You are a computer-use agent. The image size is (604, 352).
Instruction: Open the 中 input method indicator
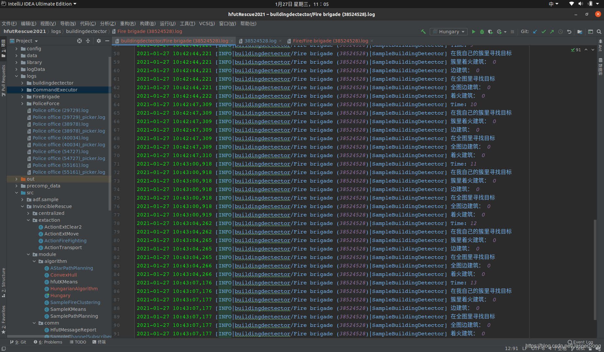[553, 4]
